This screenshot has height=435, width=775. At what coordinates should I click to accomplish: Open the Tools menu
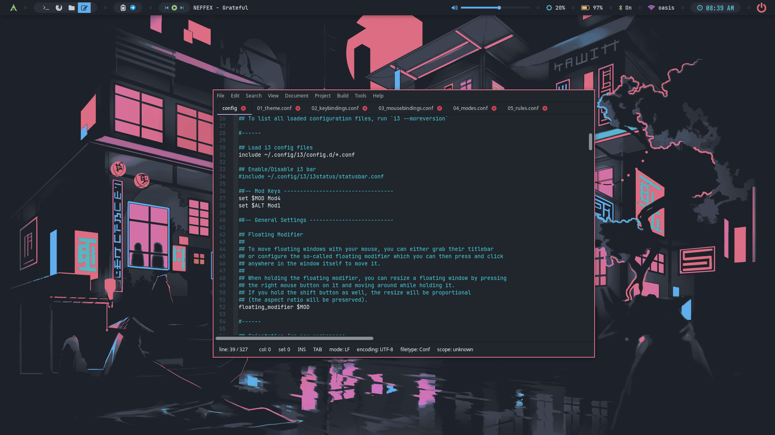pos(360,96)
